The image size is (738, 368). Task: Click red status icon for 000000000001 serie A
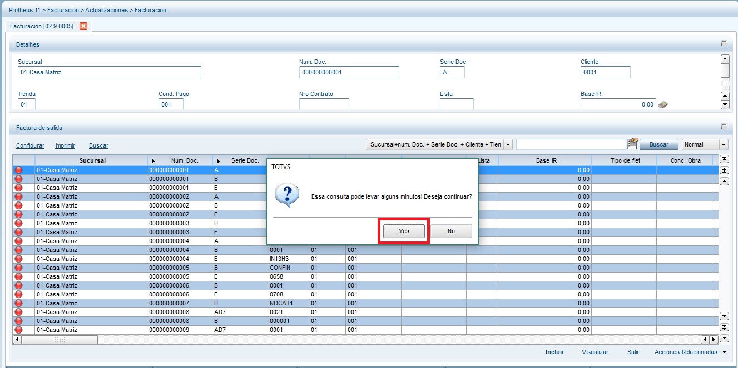(18, 170)
